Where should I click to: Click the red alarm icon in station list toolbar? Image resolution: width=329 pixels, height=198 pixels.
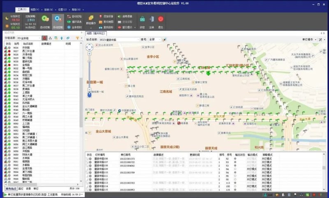pos(44,38)
